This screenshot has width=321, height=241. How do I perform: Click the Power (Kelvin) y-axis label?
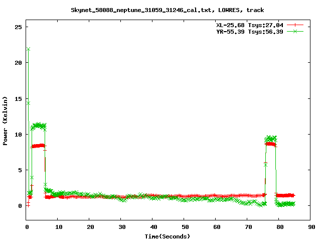pos(5,121)
